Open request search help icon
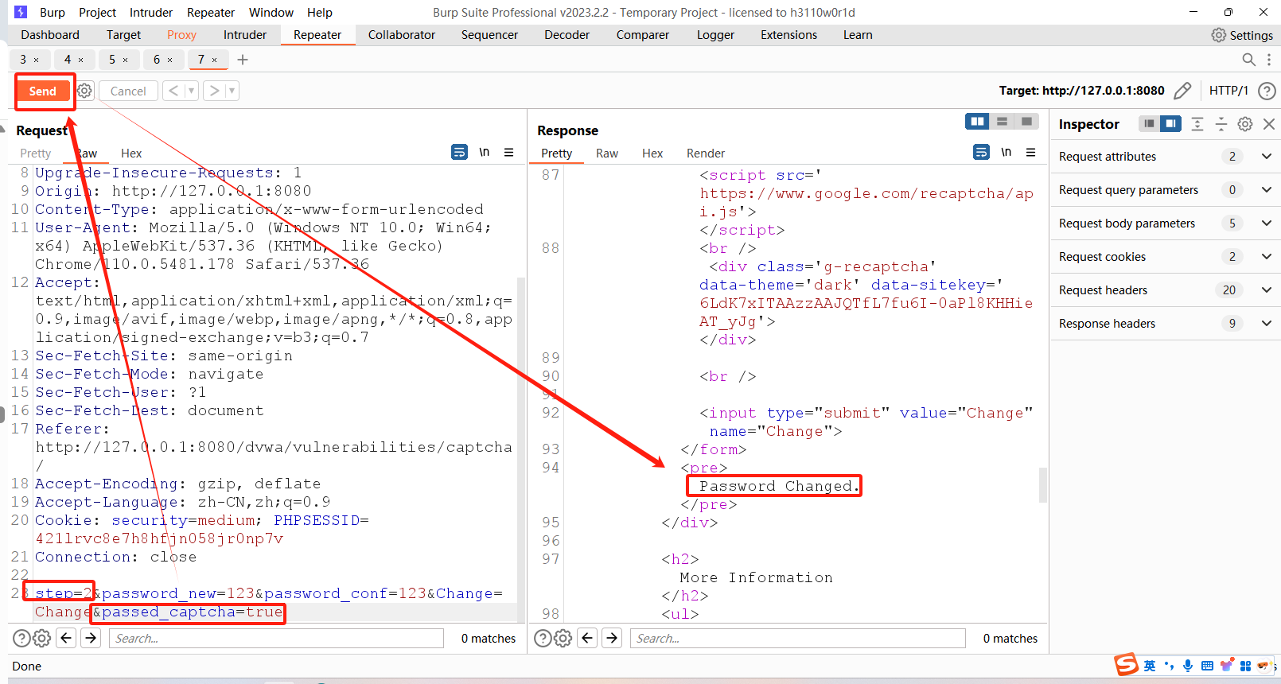The width and height of the screenshot is (1281, 684). [x=21, y=638]
